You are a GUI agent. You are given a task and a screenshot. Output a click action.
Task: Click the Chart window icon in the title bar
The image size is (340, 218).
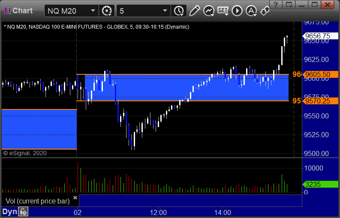click(x=8, y=11)
